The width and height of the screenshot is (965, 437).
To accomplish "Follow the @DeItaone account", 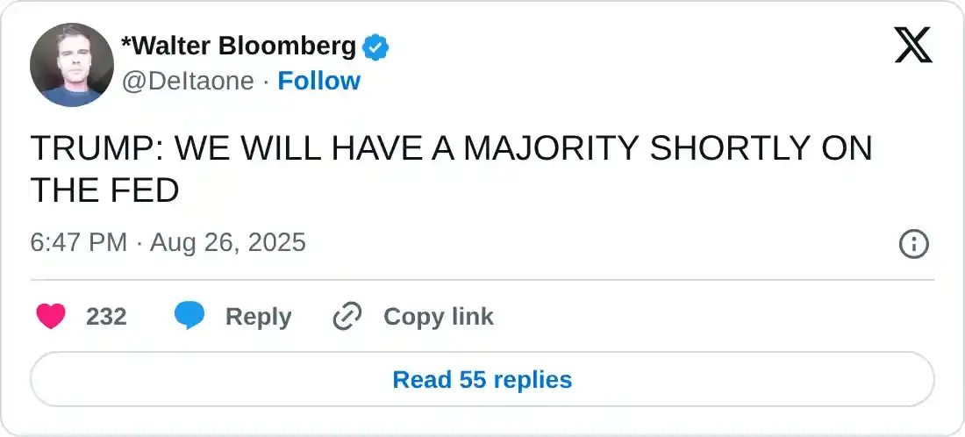I will [318, 81].
